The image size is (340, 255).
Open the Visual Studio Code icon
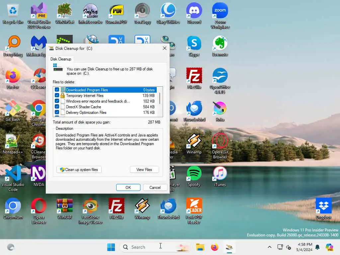coord(13,178)
